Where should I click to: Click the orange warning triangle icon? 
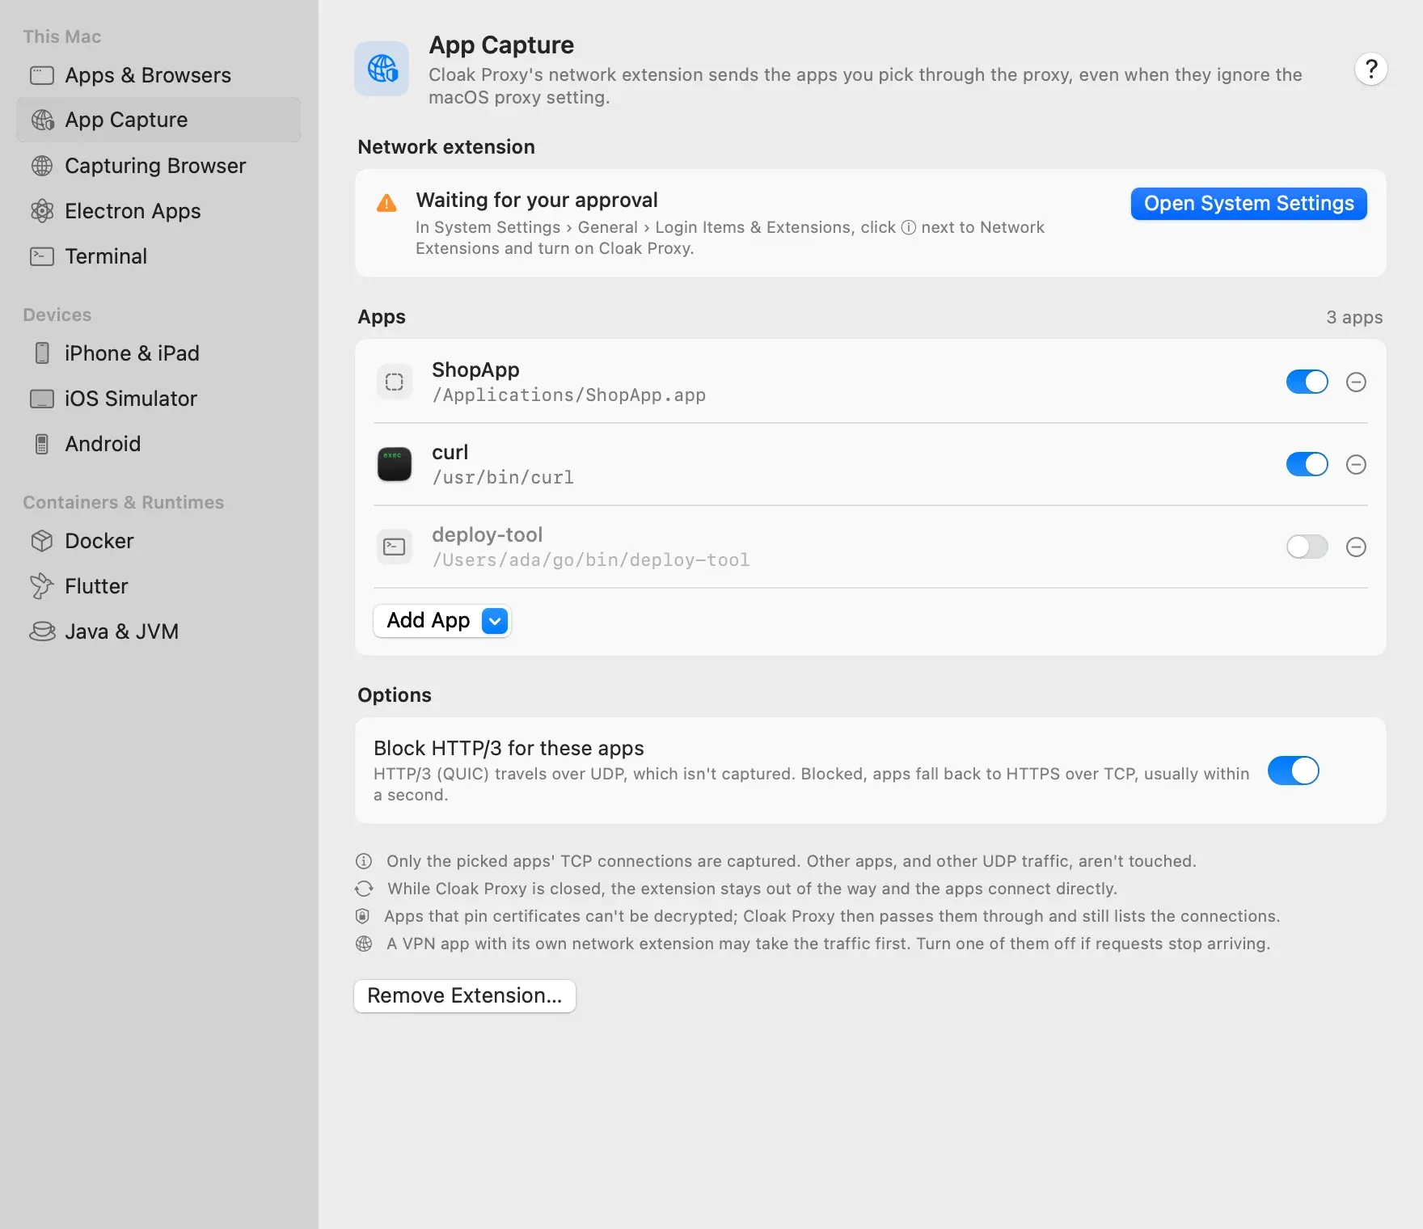click(387, 203)
